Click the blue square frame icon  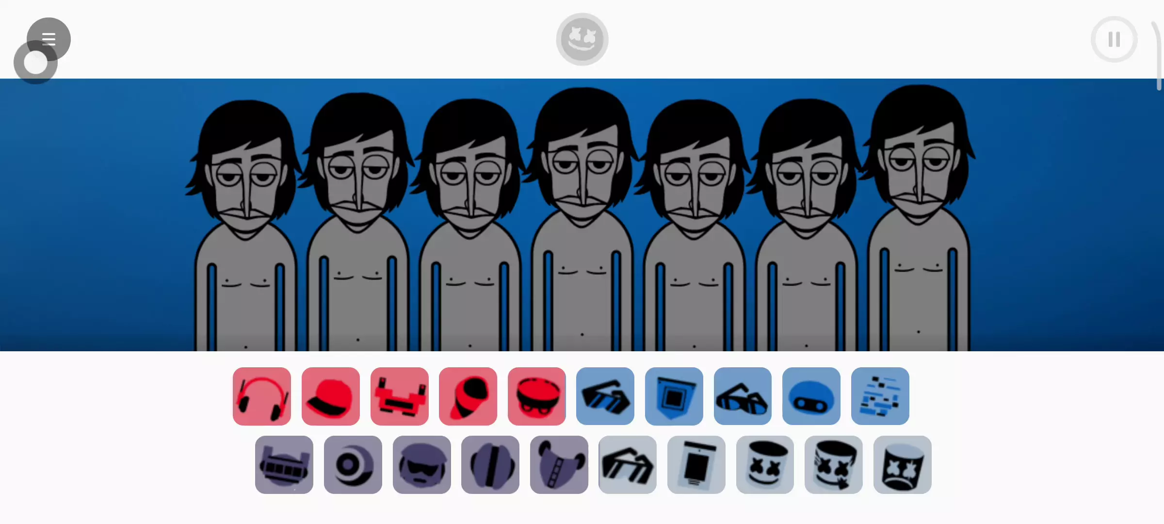click(x=674, y=396)
